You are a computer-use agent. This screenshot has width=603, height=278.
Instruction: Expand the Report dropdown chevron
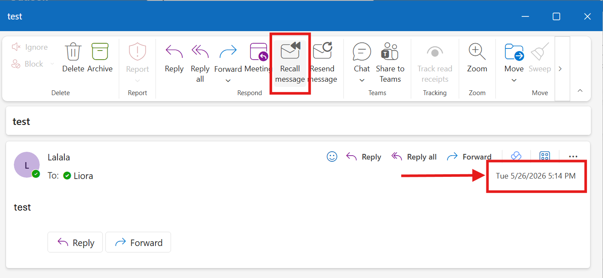pyautogui.click(x=137, y=80)
